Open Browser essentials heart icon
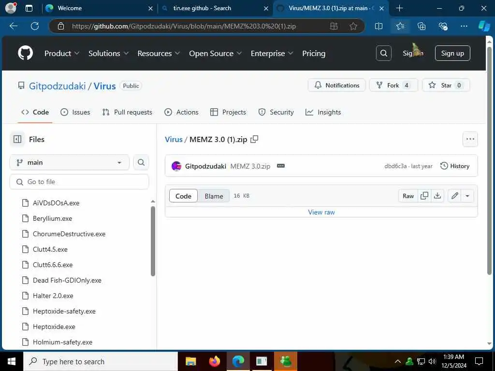 point(443,26)
